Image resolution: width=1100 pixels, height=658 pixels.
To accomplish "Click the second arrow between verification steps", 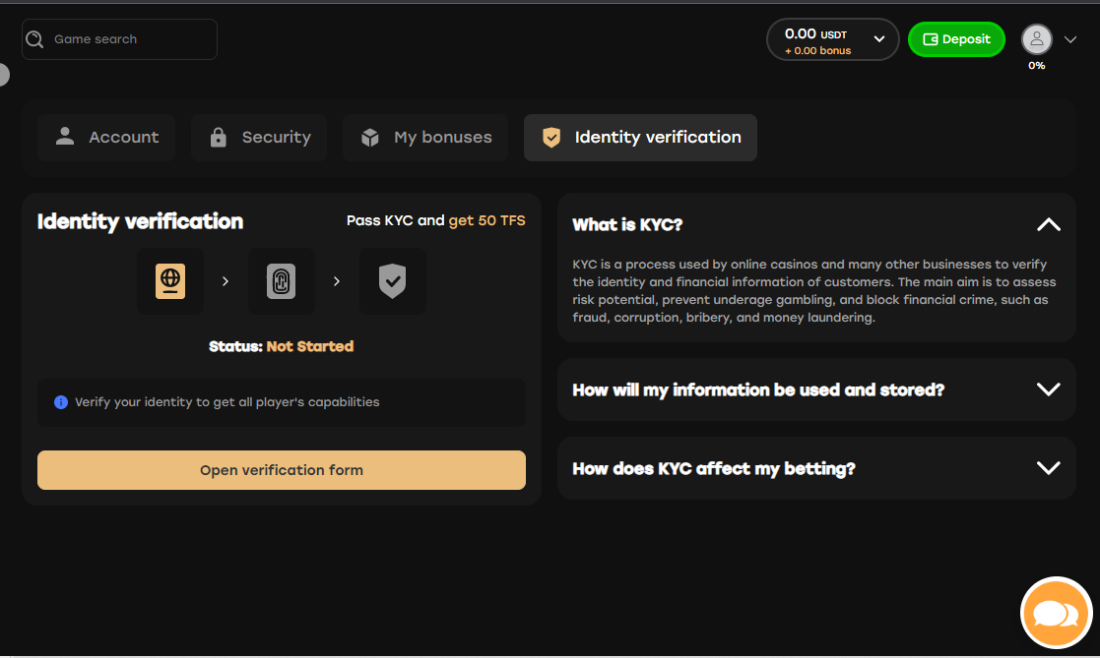I will [x=337, y=281].
